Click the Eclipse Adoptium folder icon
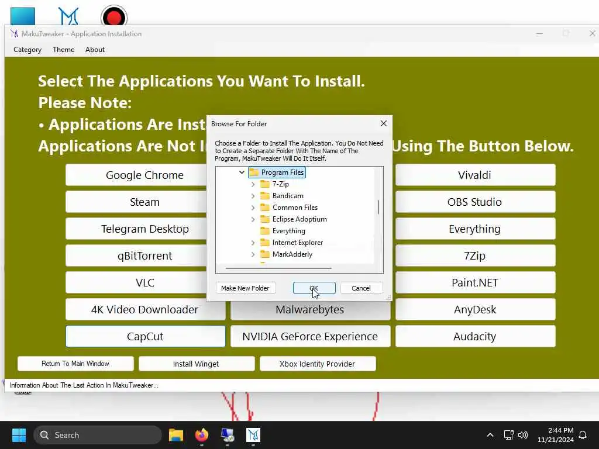The width and height of the screenshot is (599, 449). pos(265,219)
